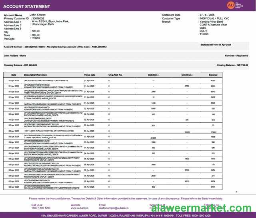Image resolution: width=256 pixels, height=218 pixels.
Task: Click the Balance column header
Action: click(x=213, y=75)
